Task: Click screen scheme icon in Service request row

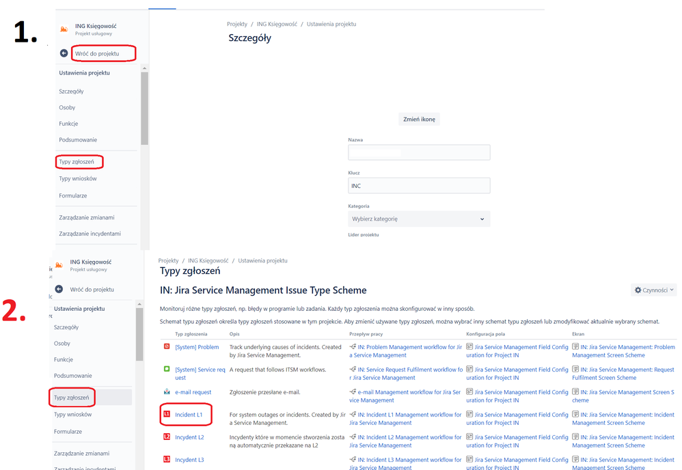Action: [x=575, y=369]
